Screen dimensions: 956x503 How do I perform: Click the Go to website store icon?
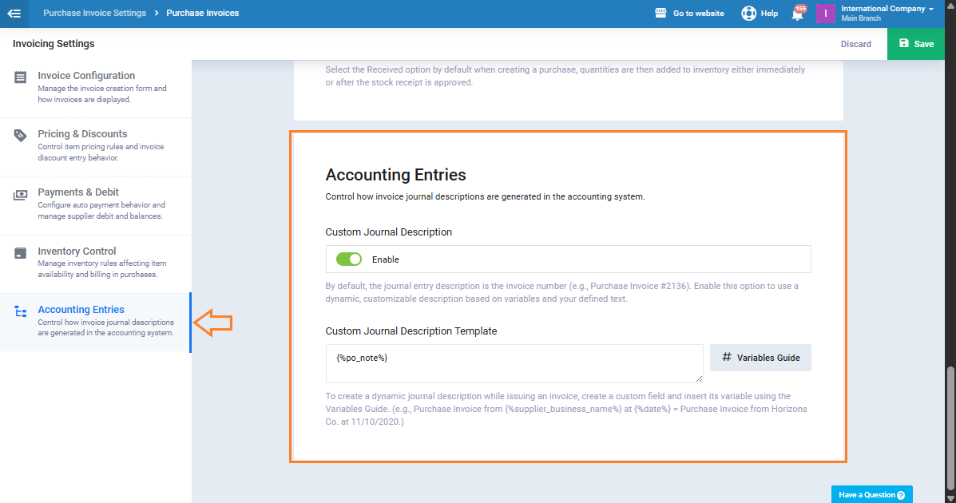point(660,14)
